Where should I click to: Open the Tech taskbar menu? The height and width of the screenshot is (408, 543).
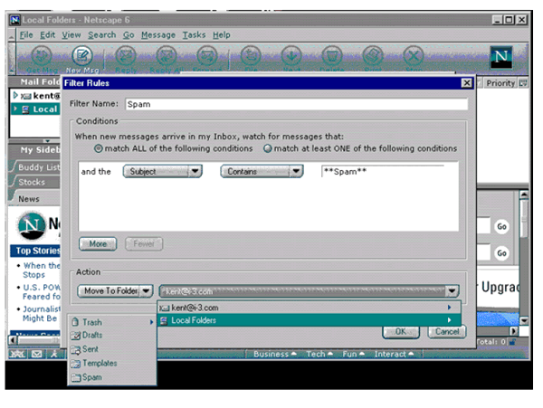(x=319, y=354)
